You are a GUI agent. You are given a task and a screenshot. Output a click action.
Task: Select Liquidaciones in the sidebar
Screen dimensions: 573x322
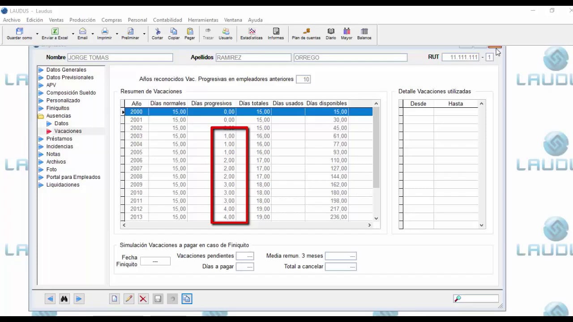click(63, 185)
